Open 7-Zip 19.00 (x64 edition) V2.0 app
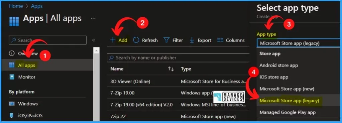The height and width of the screenshot is (123, 342). pyautogui.click(x=142, y=105)
